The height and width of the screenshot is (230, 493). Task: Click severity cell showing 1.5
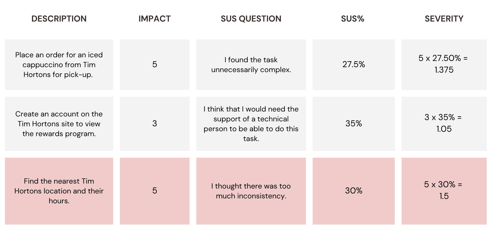pos(444,191)
